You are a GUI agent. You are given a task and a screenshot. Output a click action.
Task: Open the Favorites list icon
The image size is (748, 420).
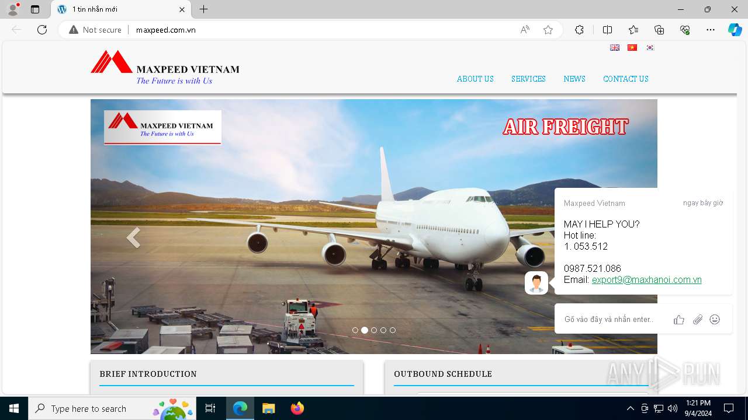(x=633, y=30)
